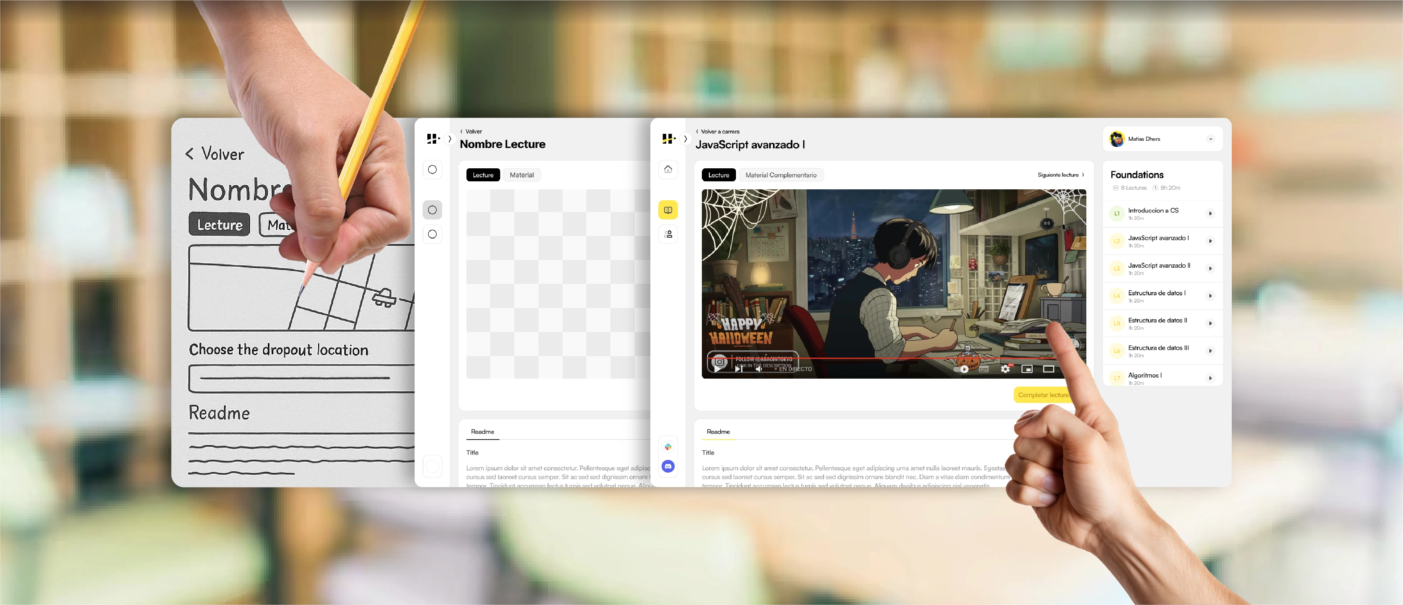Select the Lecture tab in the wireframe
Image resolution: width=1403 pixels, height=605 pixels.
pyautogui.click(x=483, y=175)
